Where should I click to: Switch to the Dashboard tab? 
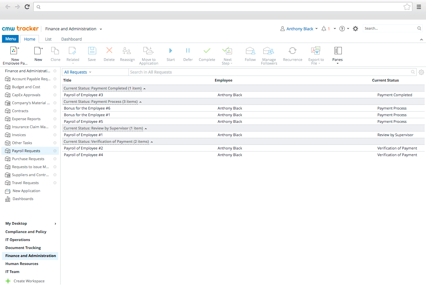pos(72,39)
